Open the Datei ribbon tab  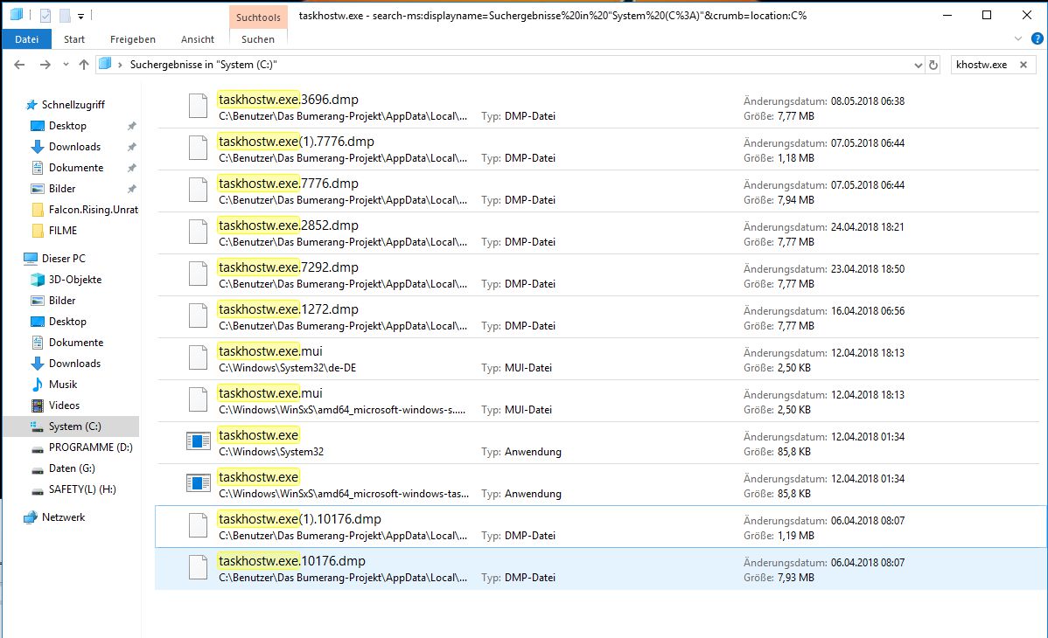pos(27,39)
